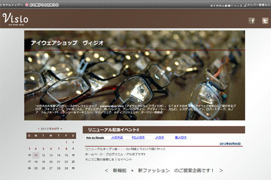Select calendar date 24
Image resolution: width=271 pixels, height=180 pixels.
pos(29,168)
